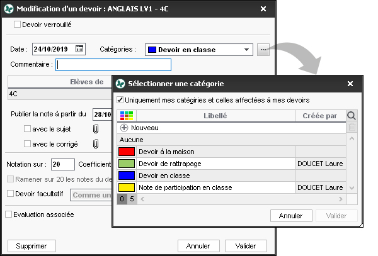This screenshot has height=256, width=378.
Task: Click the left arrow of the horizontal scrollbar
Action: tap(142, 199)
